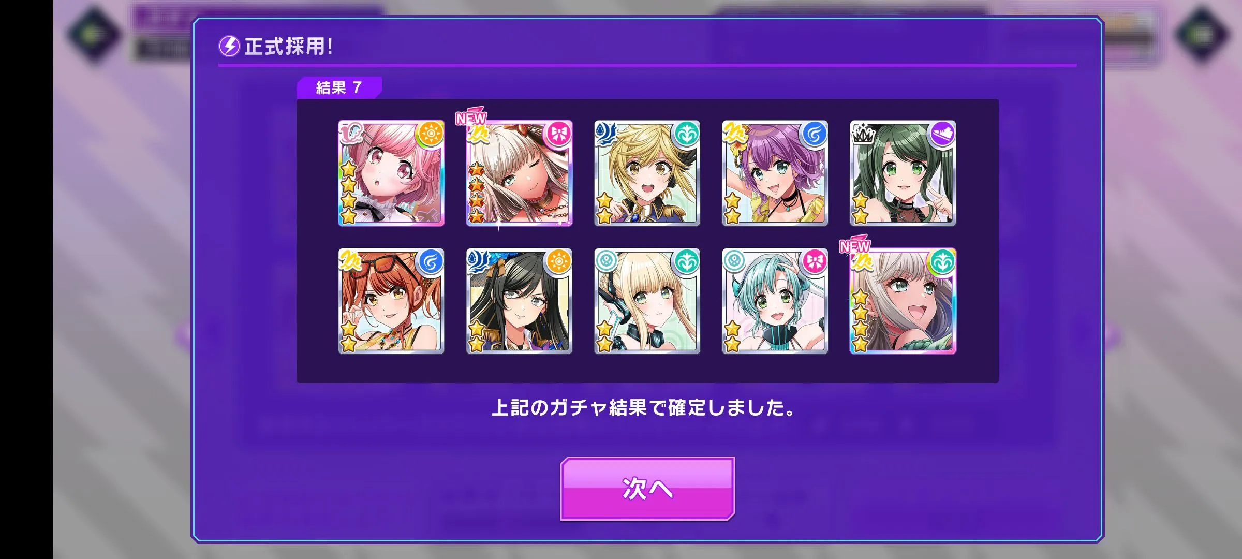Click the orange sun attribute icon on pink-haired card

tap(431, 135)
